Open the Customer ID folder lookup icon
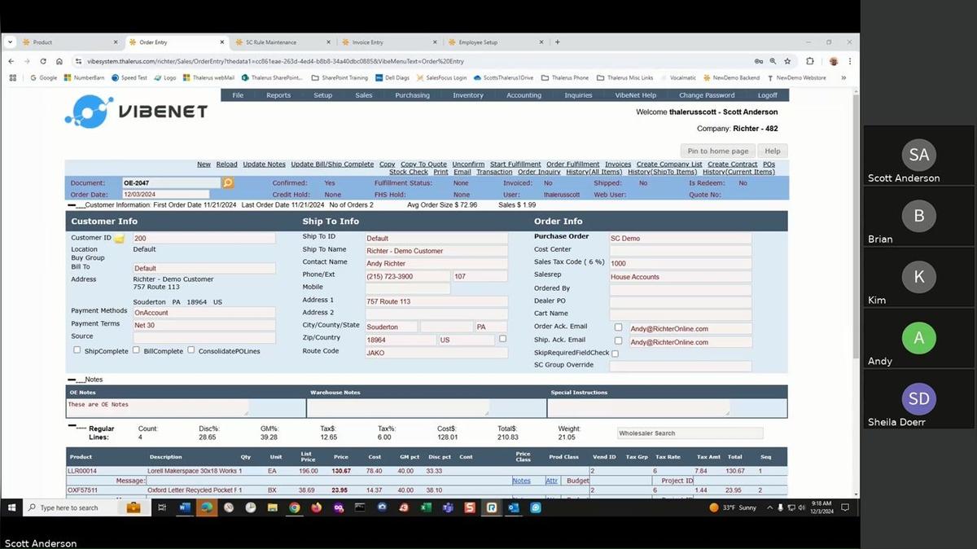Image resolution: width=977 pixels, height=549 pixels. (119, 239)
